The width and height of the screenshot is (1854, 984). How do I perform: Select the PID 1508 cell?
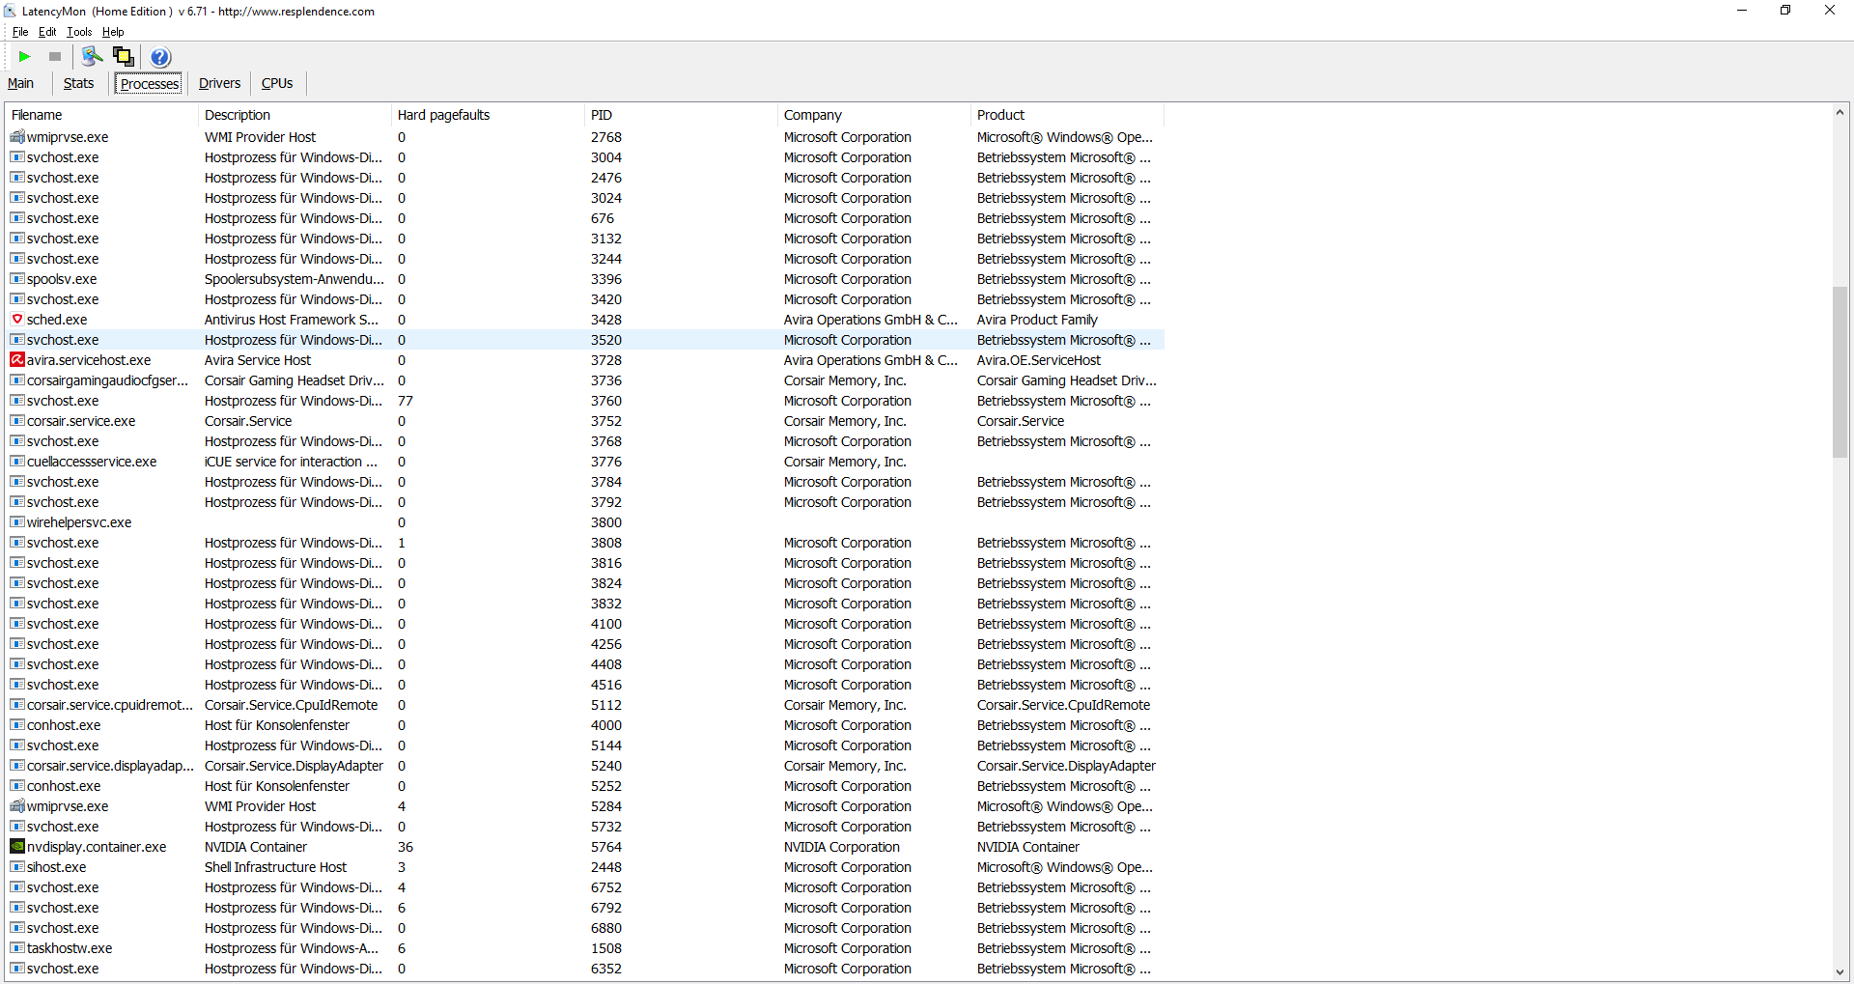[x=606, y=948]
